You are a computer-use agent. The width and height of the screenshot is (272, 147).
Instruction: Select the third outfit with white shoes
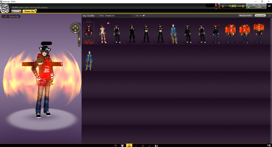click(117, 33)
